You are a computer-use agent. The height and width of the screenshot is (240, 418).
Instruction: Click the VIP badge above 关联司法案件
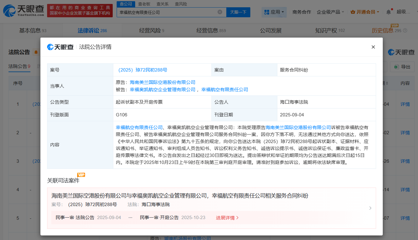click(81, 175)
